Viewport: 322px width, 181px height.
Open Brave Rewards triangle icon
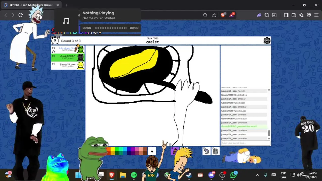point(232,15)
